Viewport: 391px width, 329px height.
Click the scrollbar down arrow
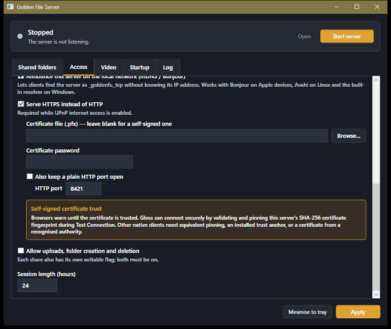pyautogui.click(x=376, y=295)
